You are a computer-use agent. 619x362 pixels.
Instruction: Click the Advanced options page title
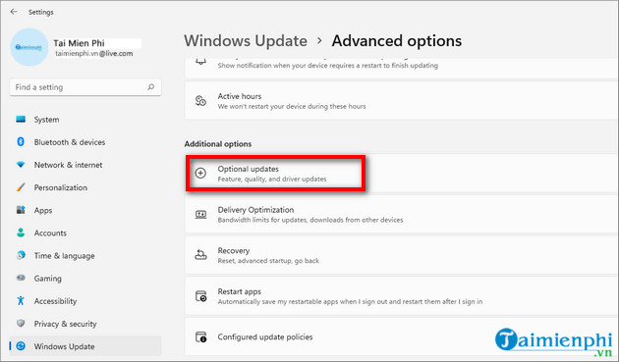click(397, 41)
